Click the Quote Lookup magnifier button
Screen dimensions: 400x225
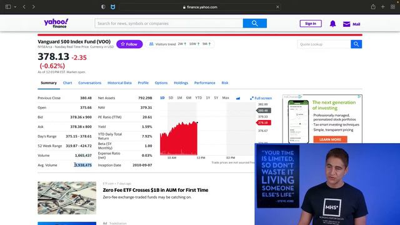click(356, 44)
